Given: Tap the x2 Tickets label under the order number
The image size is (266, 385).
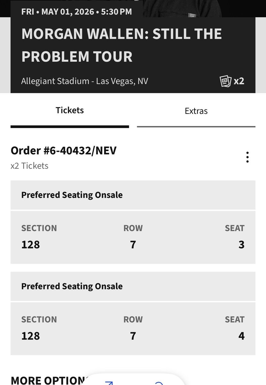Looking at the screenshot, I should [29, 166].
